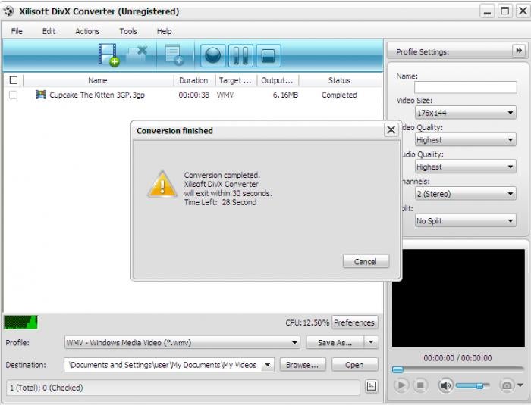Stop the preview playback
531x405 pixels.
(420, 385)
